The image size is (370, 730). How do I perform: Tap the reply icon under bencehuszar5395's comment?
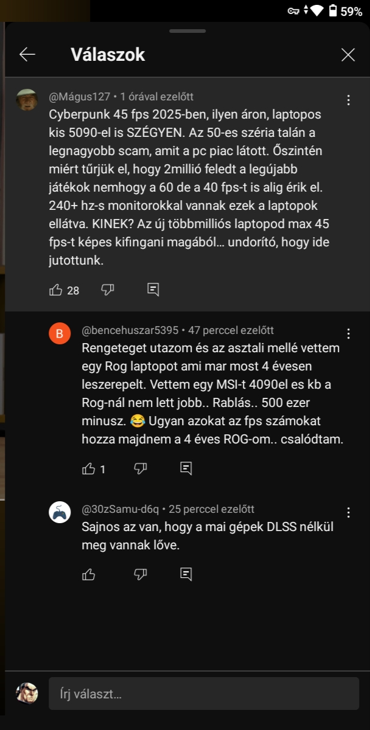186,468
